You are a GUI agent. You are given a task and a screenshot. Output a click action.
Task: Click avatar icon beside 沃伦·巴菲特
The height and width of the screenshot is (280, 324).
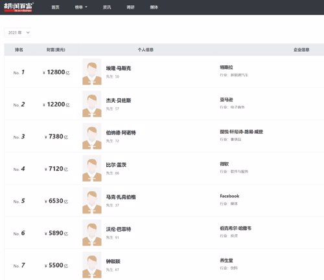92,233
